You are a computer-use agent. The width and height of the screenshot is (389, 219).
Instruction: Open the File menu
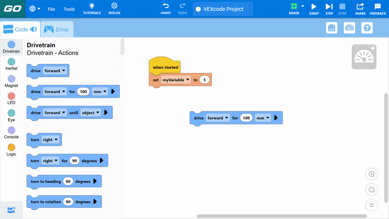[x=51, y=9]
